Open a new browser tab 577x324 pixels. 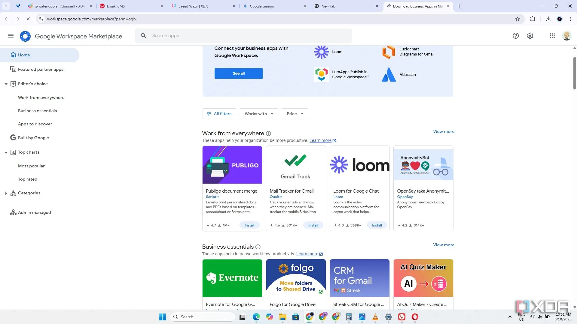pyautogui.click(x=459, y=6)
